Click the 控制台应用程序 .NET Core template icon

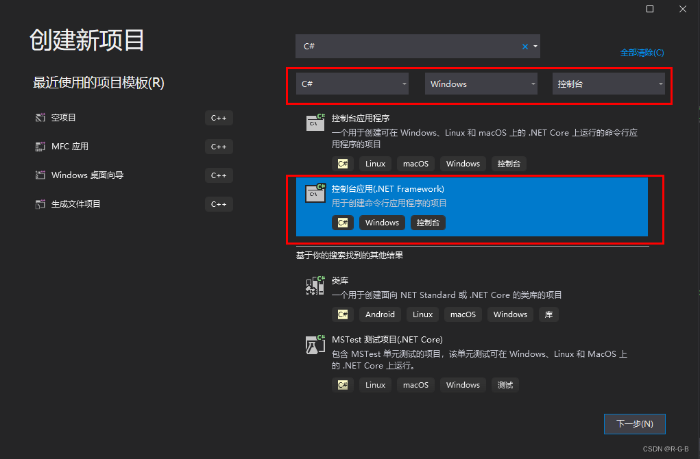[x=315, y=122]
